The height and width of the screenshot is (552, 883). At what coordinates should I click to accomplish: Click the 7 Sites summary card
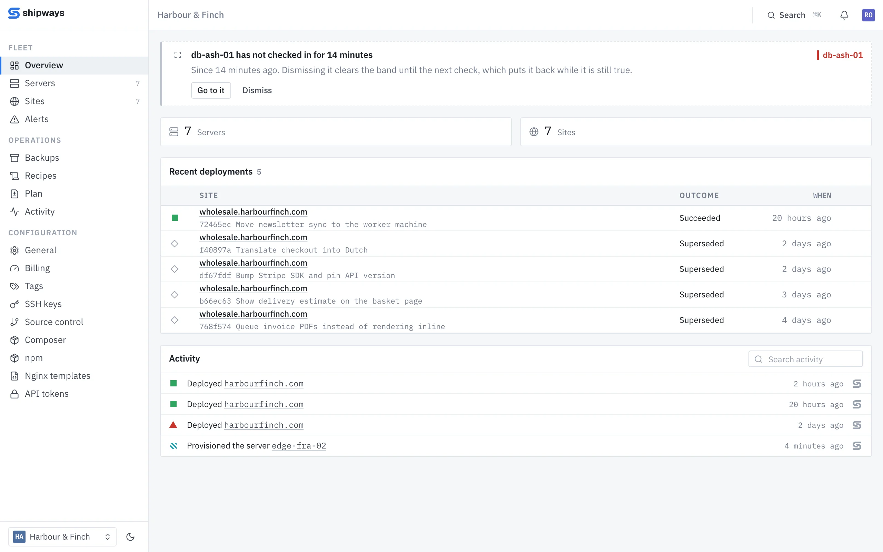[695, 132]
